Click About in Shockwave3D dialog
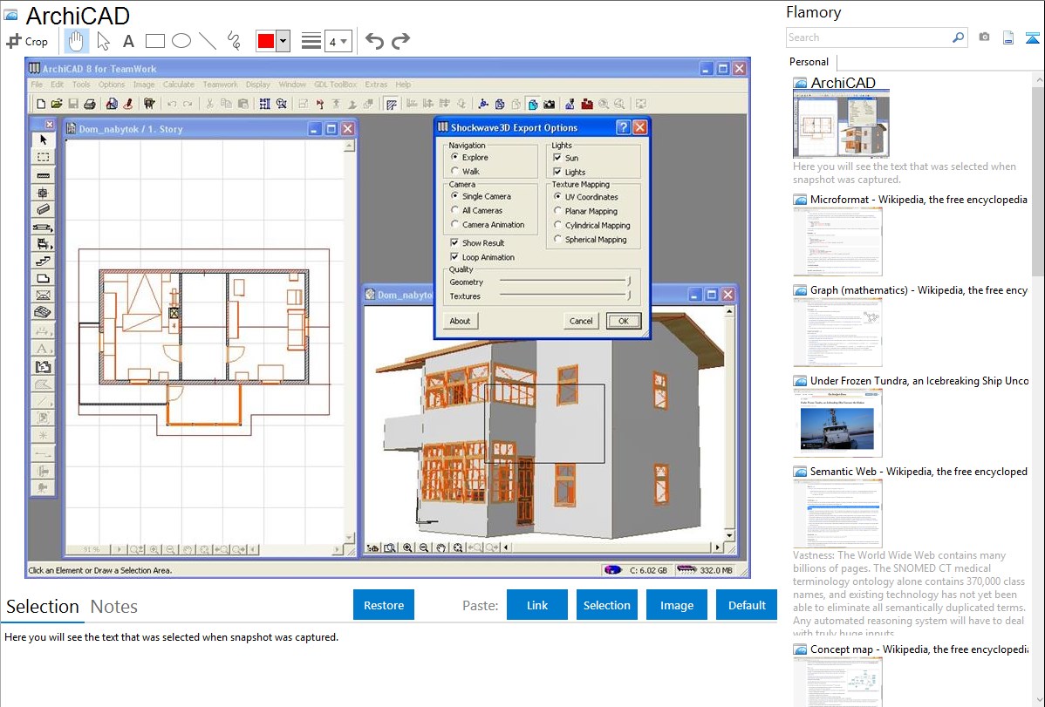 pyautogui.click(x=460, y=321)
